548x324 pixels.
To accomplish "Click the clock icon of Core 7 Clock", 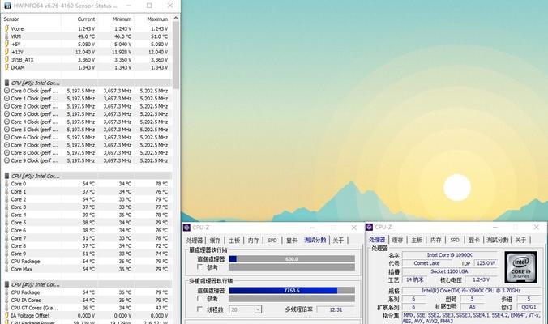I will (x=6, y=145).
